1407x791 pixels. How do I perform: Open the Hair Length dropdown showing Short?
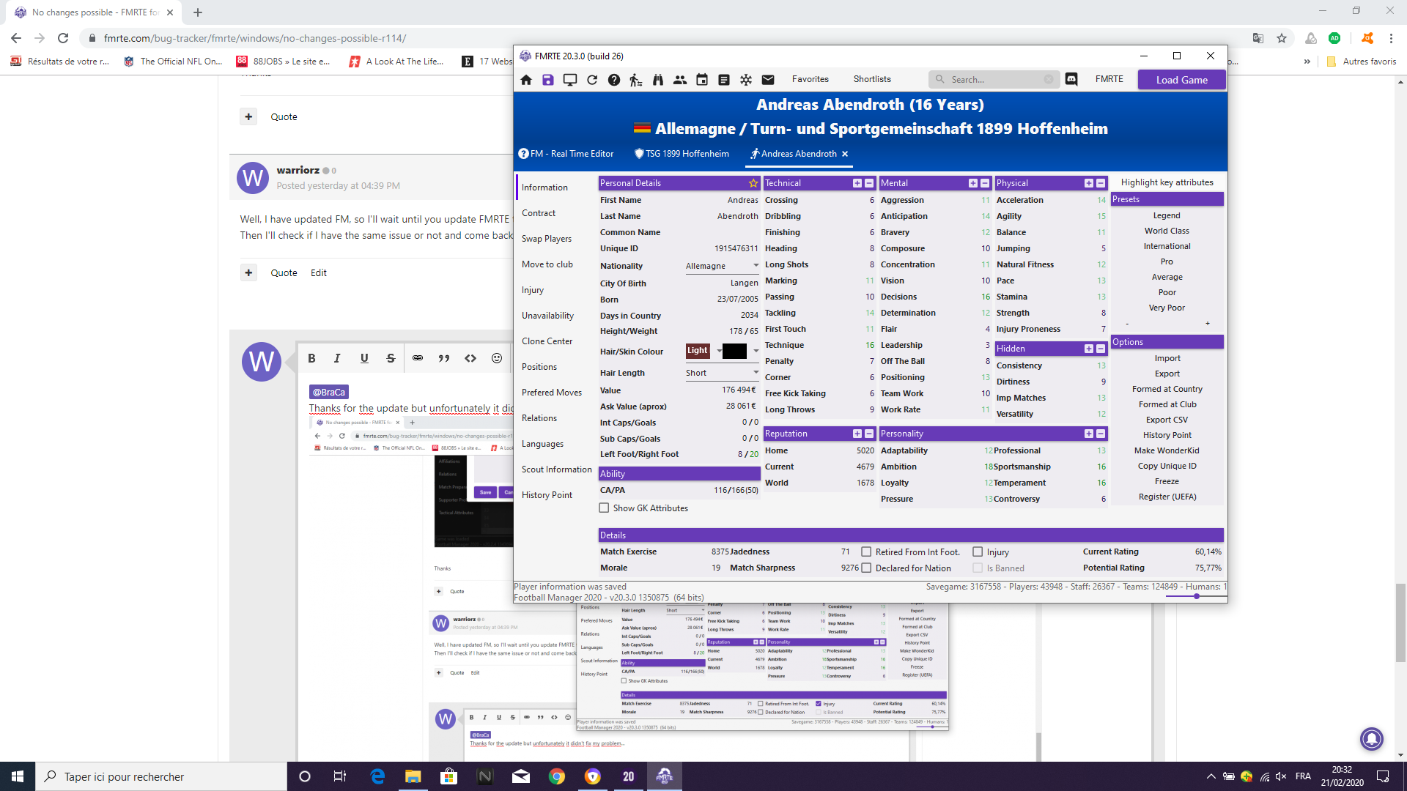[722, 373]
